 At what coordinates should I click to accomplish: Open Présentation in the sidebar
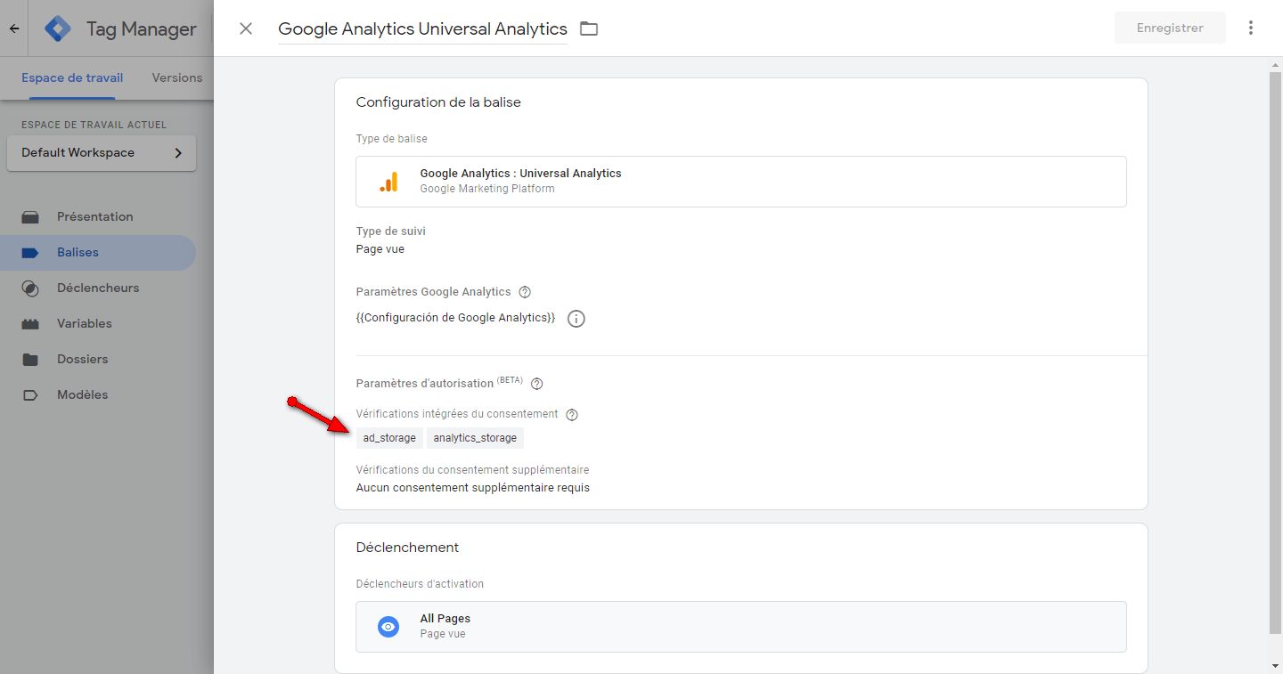(x=94, y=216)
